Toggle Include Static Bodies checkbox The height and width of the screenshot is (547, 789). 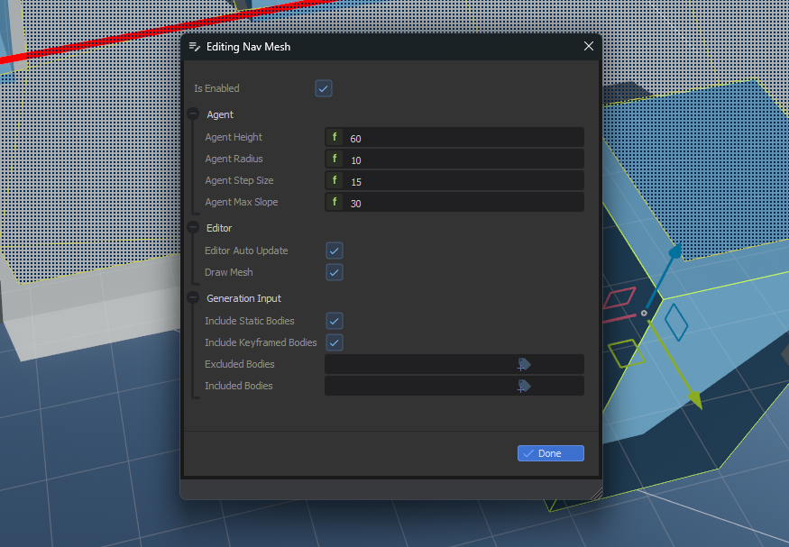335,321
